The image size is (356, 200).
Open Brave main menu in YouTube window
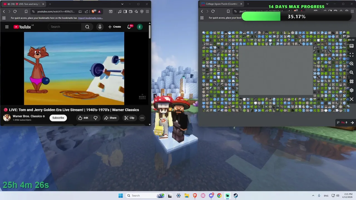[147, 11]
